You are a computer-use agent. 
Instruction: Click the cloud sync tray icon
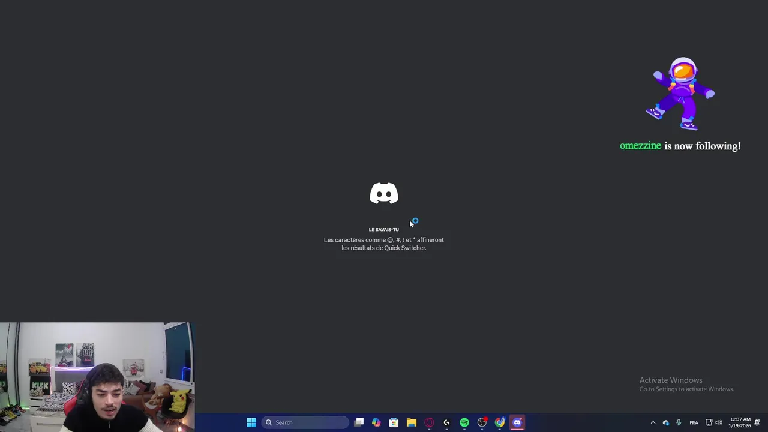coord(666,422)
